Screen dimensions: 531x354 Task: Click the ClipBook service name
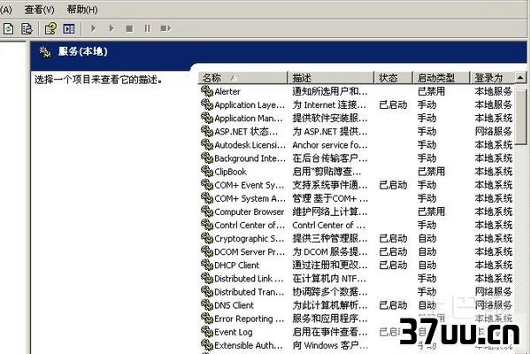pos(230,172)
